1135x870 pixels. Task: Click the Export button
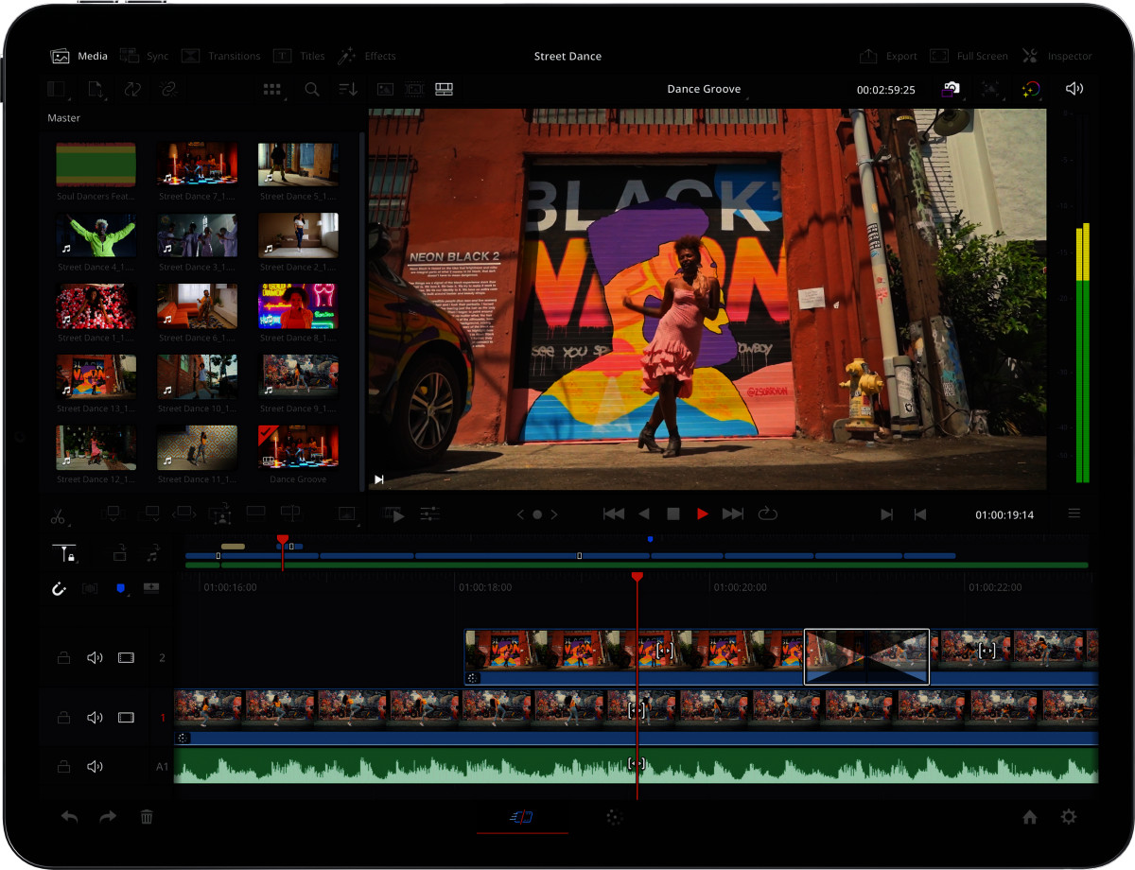(888, 56)
